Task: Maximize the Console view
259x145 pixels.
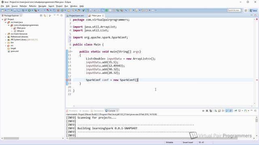Action: pos(255,111)
